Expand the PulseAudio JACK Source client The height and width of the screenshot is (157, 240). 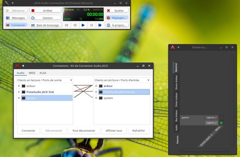96,92
